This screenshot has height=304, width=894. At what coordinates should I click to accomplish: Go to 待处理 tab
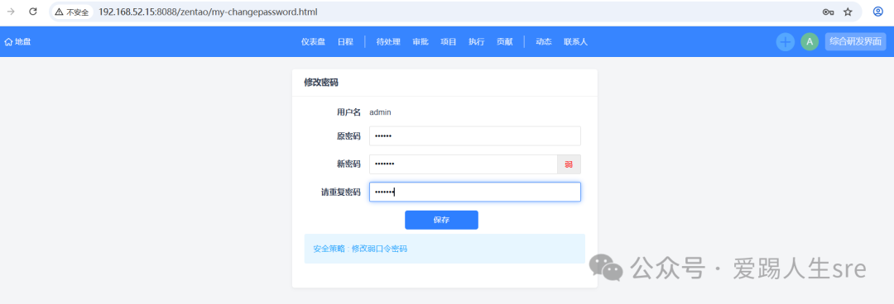pos(388,41)
